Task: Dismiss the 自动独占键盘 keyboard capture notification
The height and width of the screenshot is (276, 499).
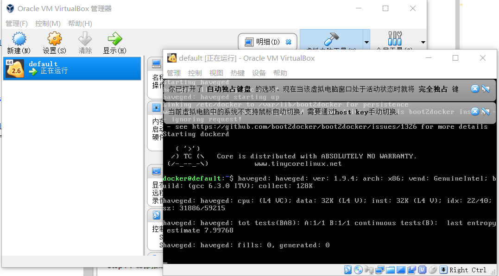Action: coord(475,89)
